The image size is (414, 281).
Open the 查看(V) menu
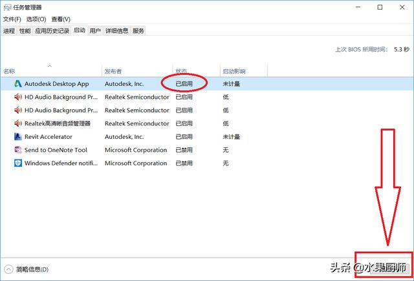click(60, 19)
